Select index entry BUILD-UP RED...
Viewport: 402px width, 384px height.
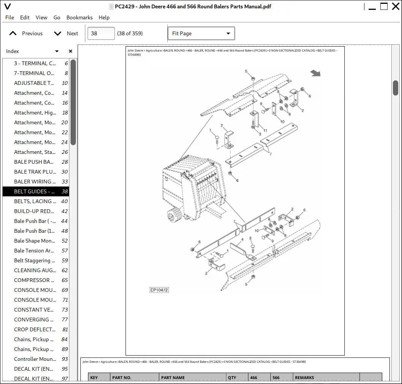(x=36, y=211)
